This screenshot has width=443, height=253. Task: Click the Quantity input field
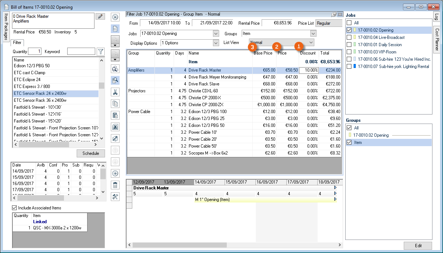point(35,52)
